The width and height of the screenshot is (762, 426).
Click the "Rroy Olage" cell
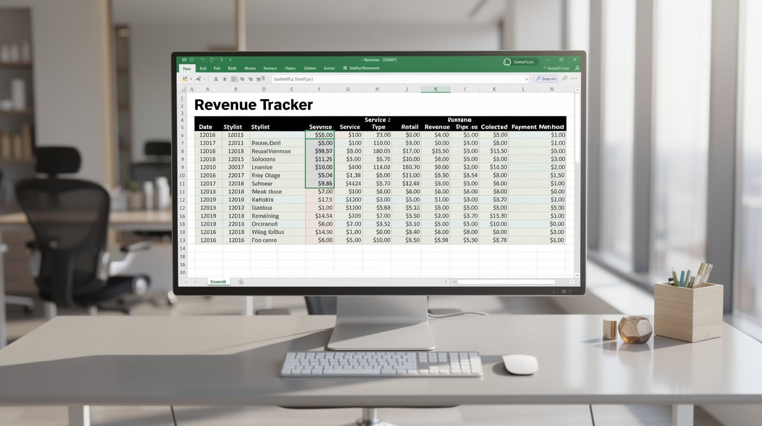pos(278,176)
